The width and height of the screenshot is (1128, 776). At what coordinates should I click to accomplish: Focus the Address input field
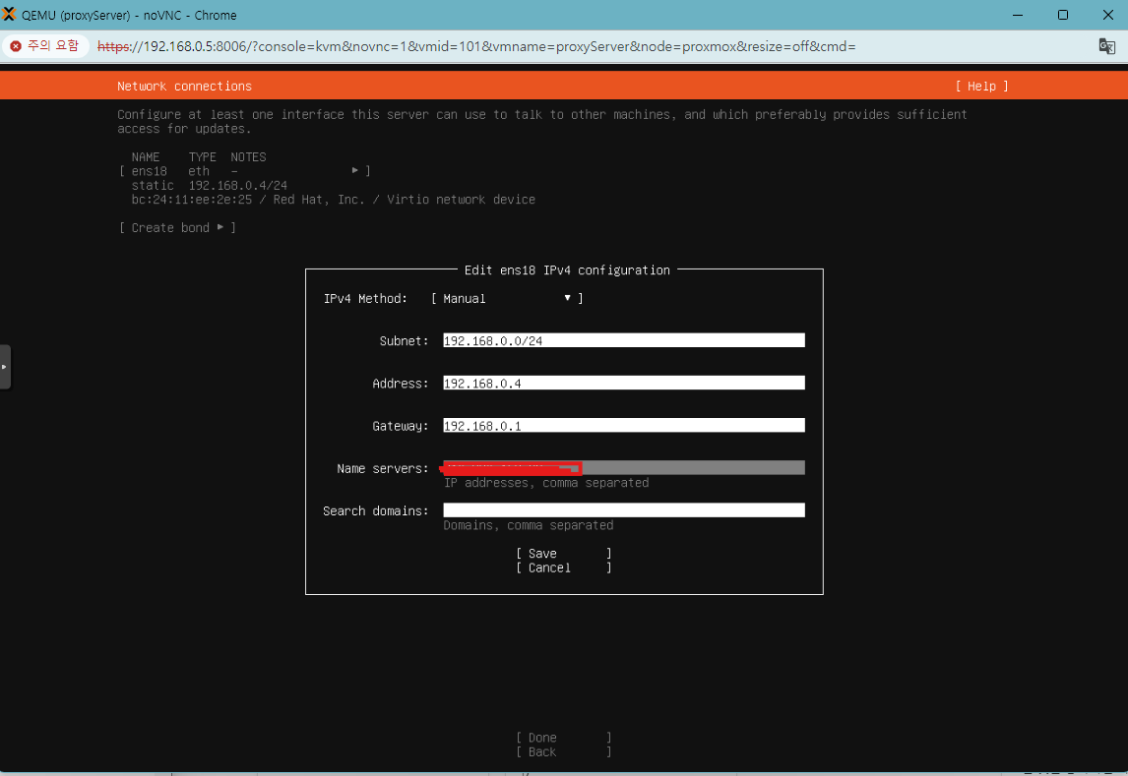(x=624, y=383)
